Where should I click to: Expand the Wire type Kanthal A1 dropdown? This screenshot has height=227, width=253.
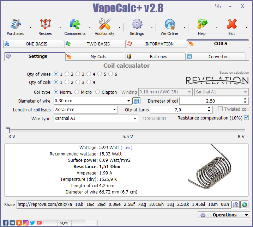pos(135,118)
